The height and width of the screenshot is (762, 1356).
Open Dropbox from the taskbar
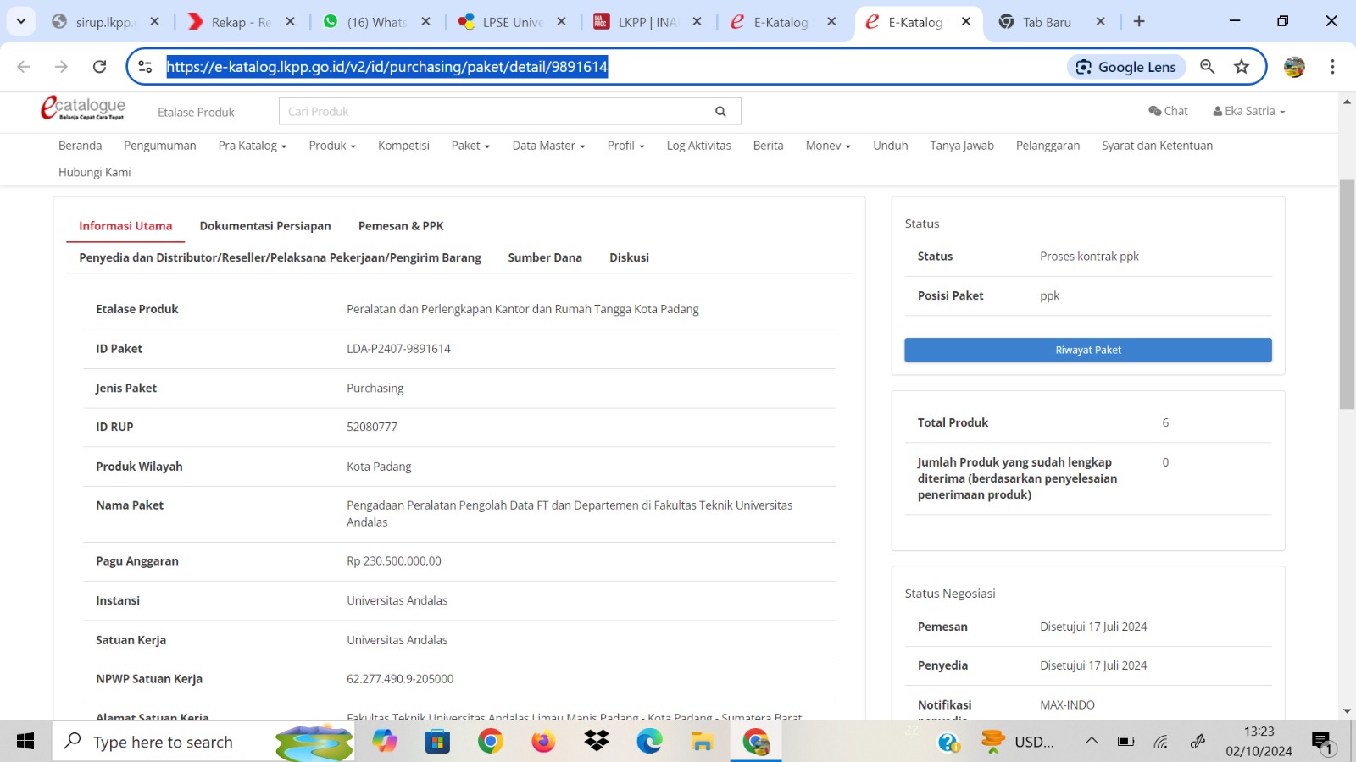click(x=597, y=742)
